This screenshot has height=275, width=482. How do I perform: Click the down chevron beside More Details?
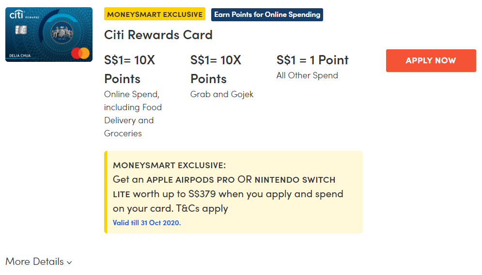coord(69,262)
